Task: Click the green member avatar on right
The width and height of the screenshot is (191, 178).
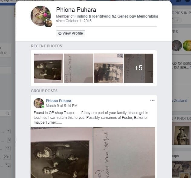Action: pos(187,45)
